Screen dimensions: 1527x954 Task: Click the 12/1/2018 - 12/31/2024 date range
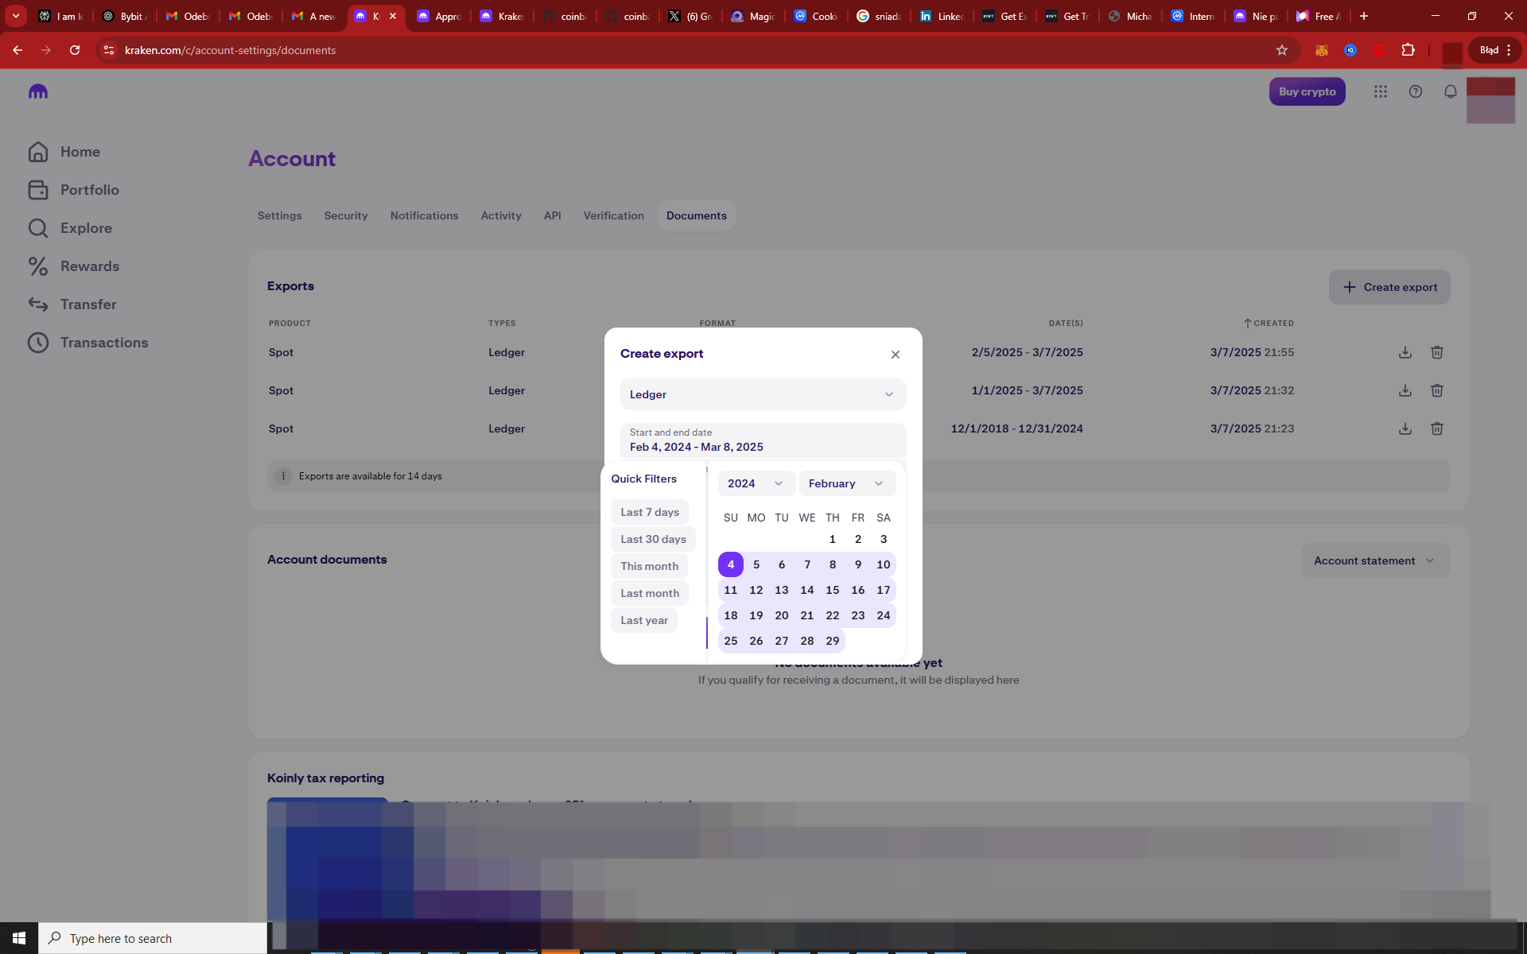(1016, 429)
